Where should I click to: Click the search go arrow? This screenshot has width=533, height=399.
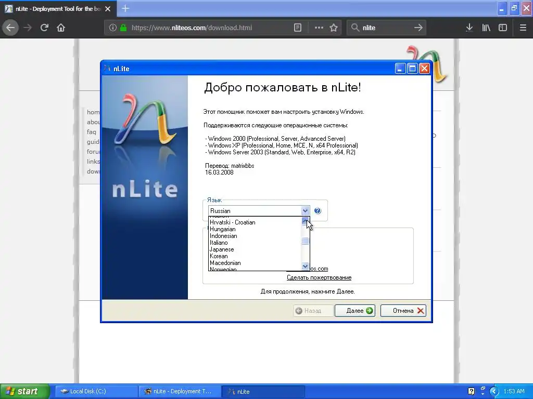pyautogui.click(x=418, y=28)
